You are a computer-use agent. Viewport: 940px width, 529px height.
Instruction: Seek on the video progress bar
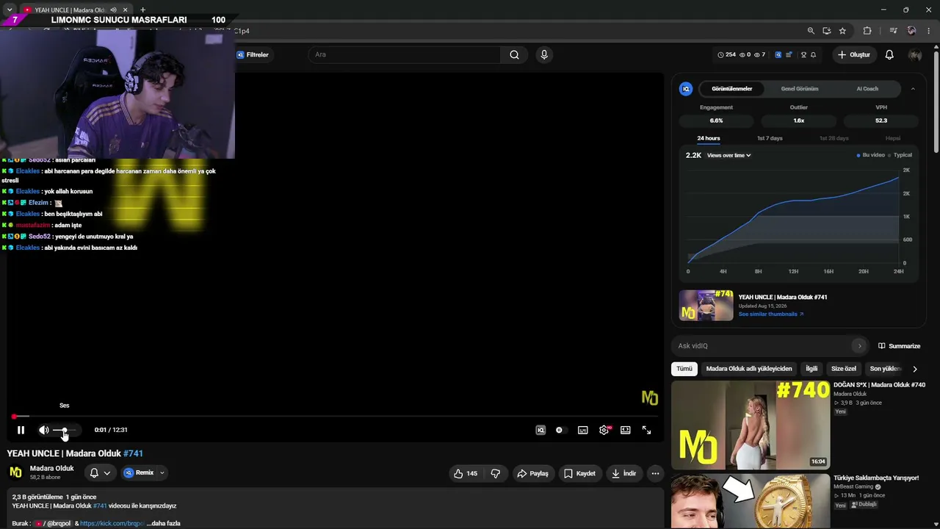point(337,417)
